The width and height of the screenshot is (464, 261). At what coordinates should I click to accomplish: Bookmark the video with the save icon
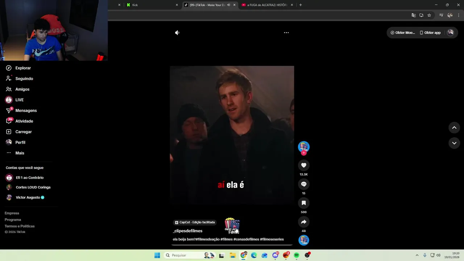(x=304, y=203)
